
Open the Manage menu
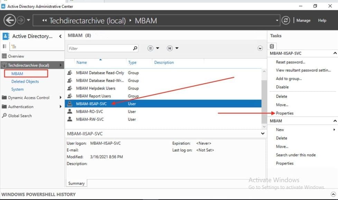coord(303,20)
